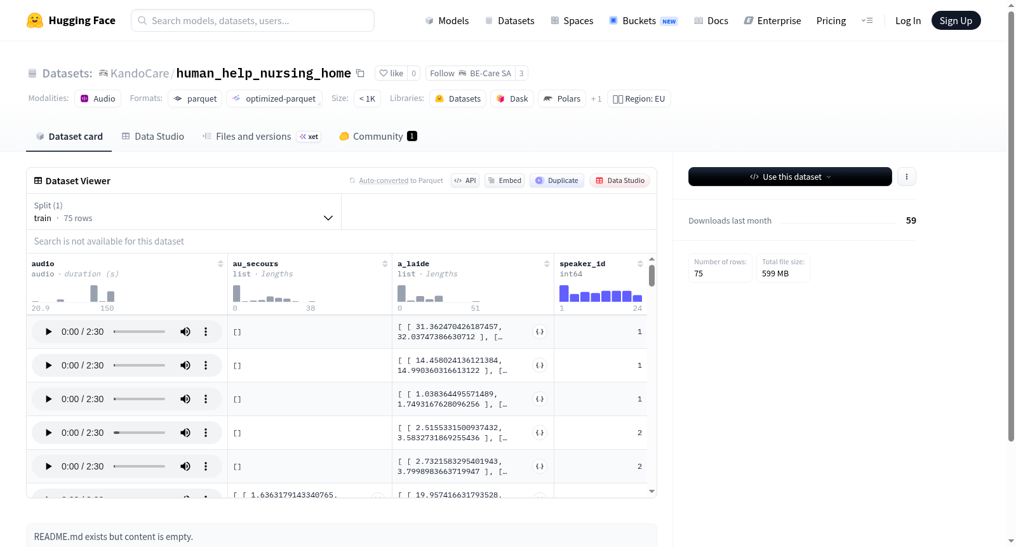Seek the audio slider in the 2.5155 row
The image size is (1016, 547).
pyautogui.click(x=139, y=433)
